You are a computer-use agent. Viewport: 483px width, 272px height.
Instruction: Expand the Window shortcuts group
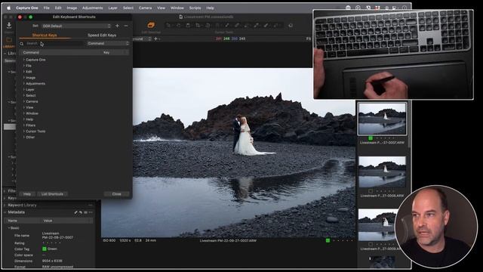pos(24,113)
